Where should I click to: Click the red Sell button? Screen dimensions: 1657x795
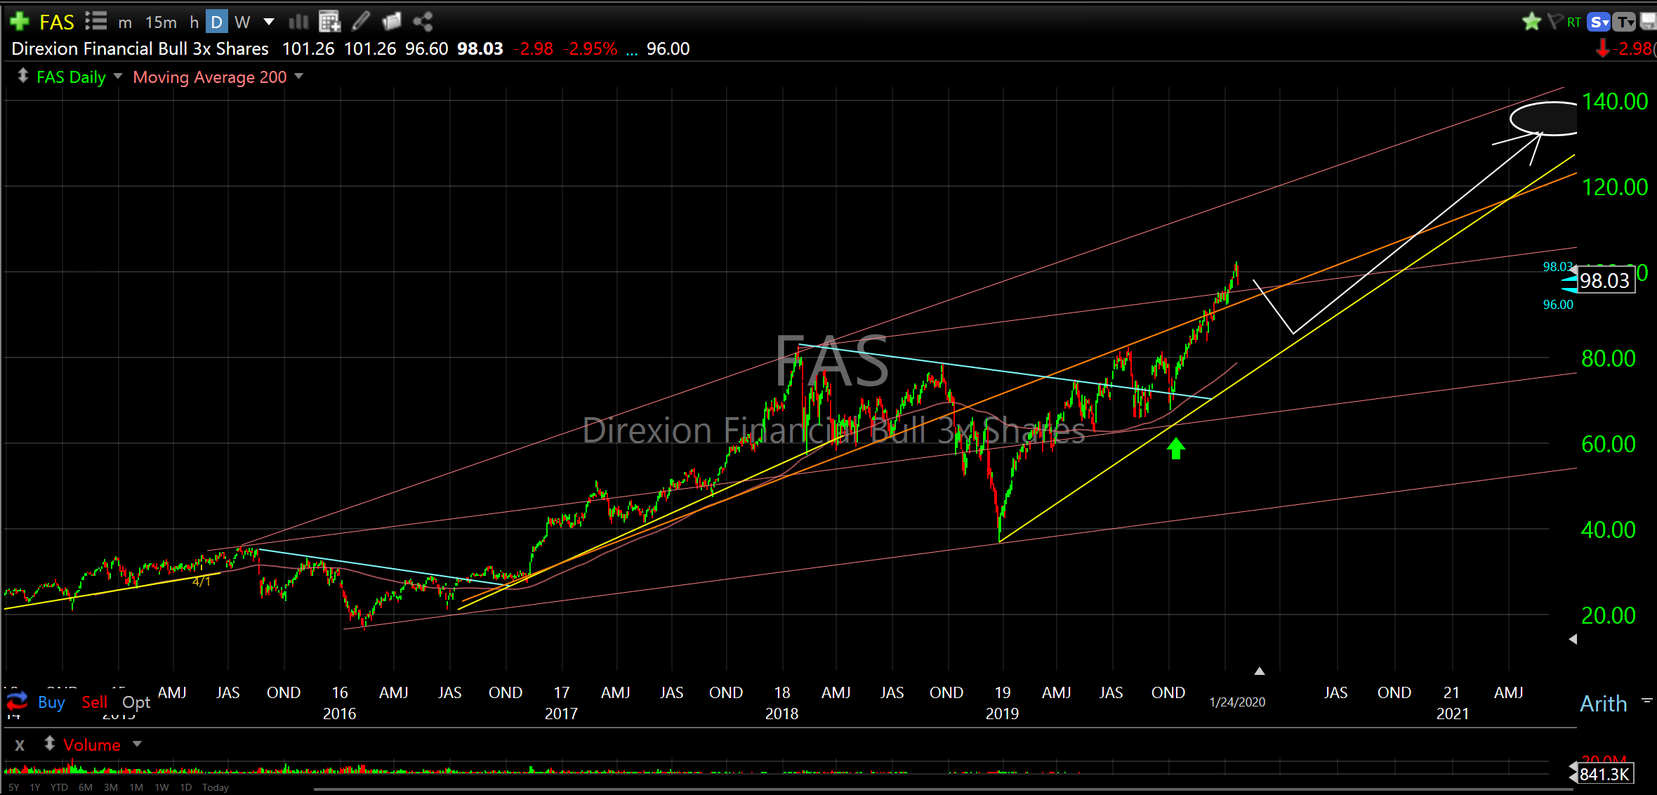[x=94, y=702]
